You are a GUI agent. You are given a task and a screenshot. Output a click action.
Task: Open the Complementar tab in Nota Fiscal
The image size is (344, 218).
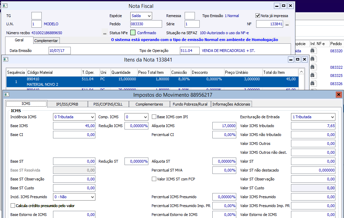46,41
